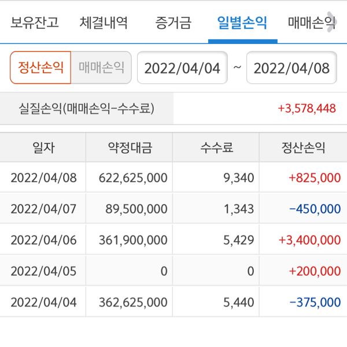
Task: Tap the -375,000 loss value
Action: coord(315,302)
